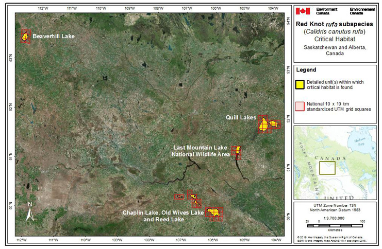Select the Last Mountain Lake National Wildlife Area label
The width and height of the screenshot is (382, 249).
click(x=201, y=151)
